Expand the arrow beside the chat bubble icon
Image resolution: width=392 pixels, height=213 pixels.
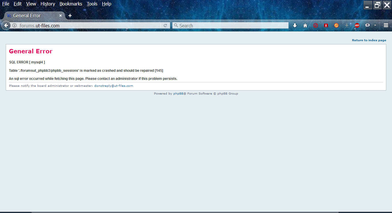point(375,26)
